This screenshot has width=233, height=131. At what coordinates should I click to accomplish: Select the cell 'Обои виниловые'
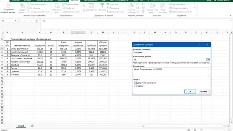(x=22, y=49)
